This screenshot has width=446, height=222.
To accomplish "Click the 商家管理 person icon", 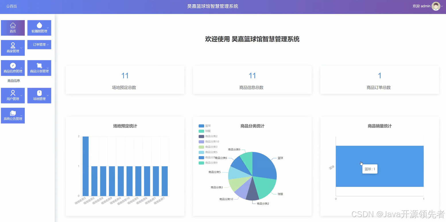I will tap(13, 45).
